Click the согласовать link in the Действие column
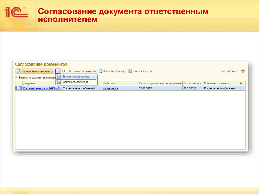Image resolution: width=259 pixels, height=194 pixels. click(111, 88)
